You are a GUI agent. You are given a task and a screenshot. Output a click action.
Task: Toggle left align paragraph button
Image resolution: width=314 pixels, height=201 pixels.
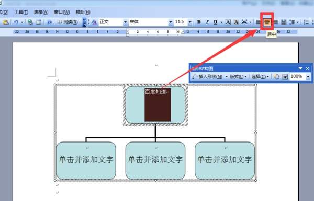259,22
